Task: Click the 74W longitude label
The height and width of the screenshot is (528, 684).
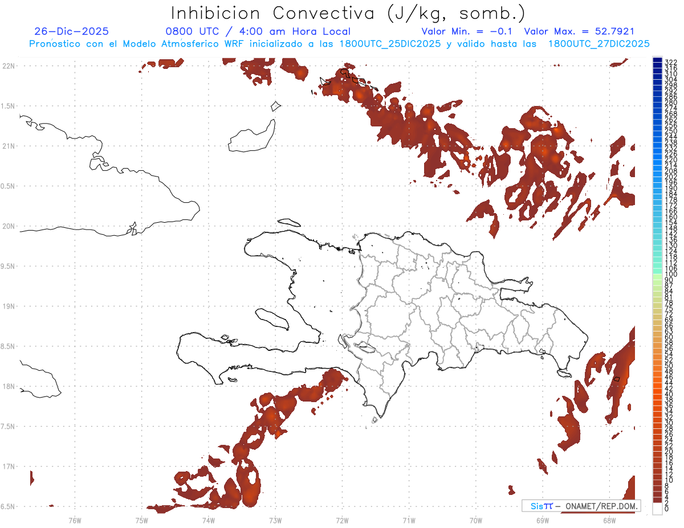Action: coord(208,519)
